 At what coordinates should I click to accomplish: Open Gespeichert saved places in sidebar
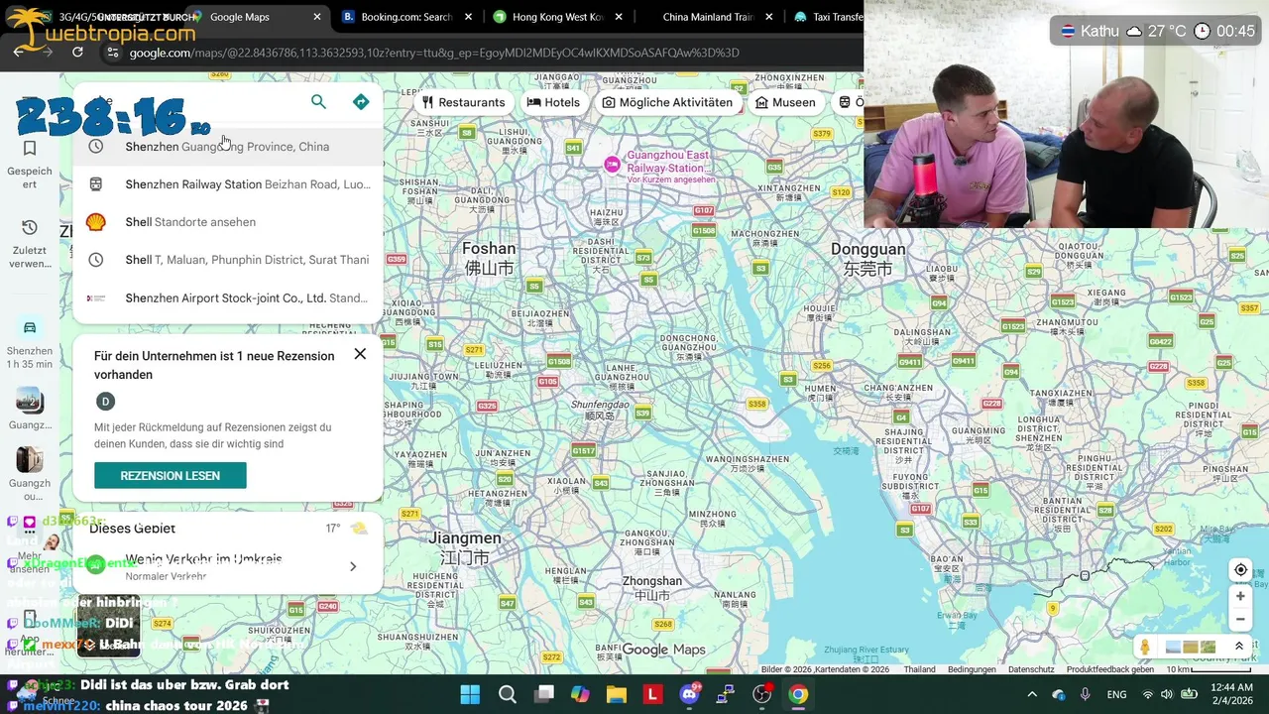tap(30, 163)
